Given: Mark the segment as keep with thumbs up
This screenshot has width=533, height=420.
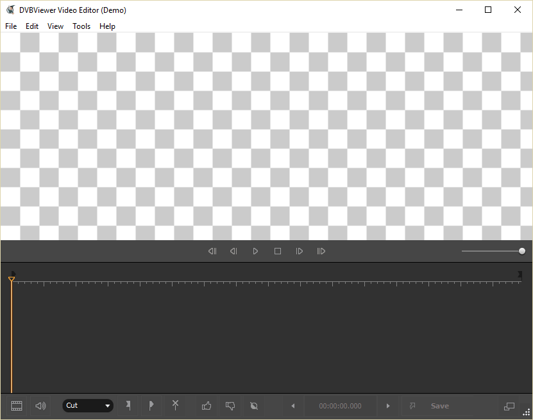Looking at the screenshot, I should [x=207, y=406].
